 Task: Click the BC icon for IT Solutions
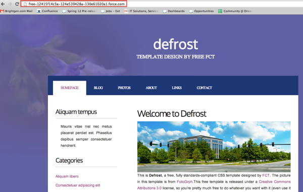(x=126, y=11)
